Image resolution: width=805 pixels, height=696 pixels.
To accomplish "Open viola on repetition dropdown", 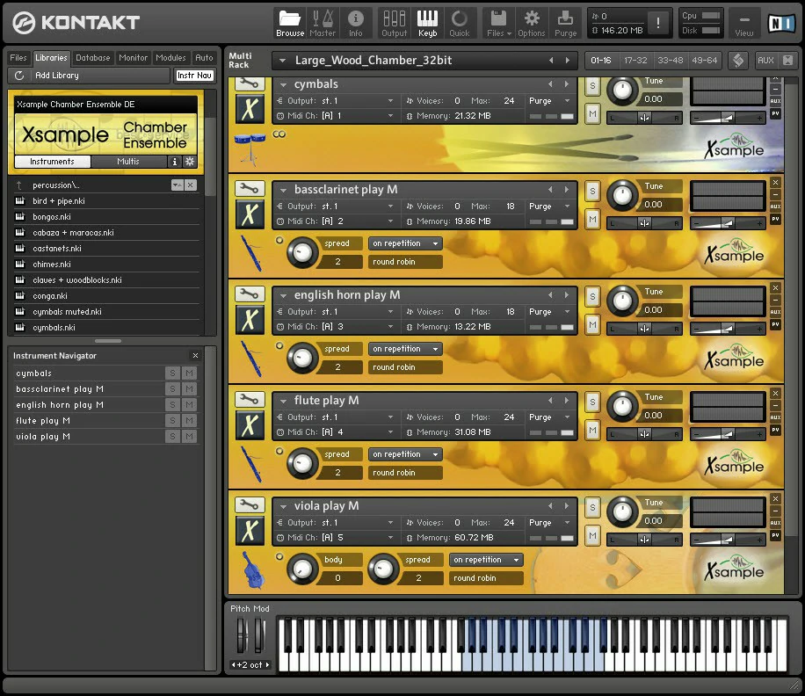I will 486,560.
